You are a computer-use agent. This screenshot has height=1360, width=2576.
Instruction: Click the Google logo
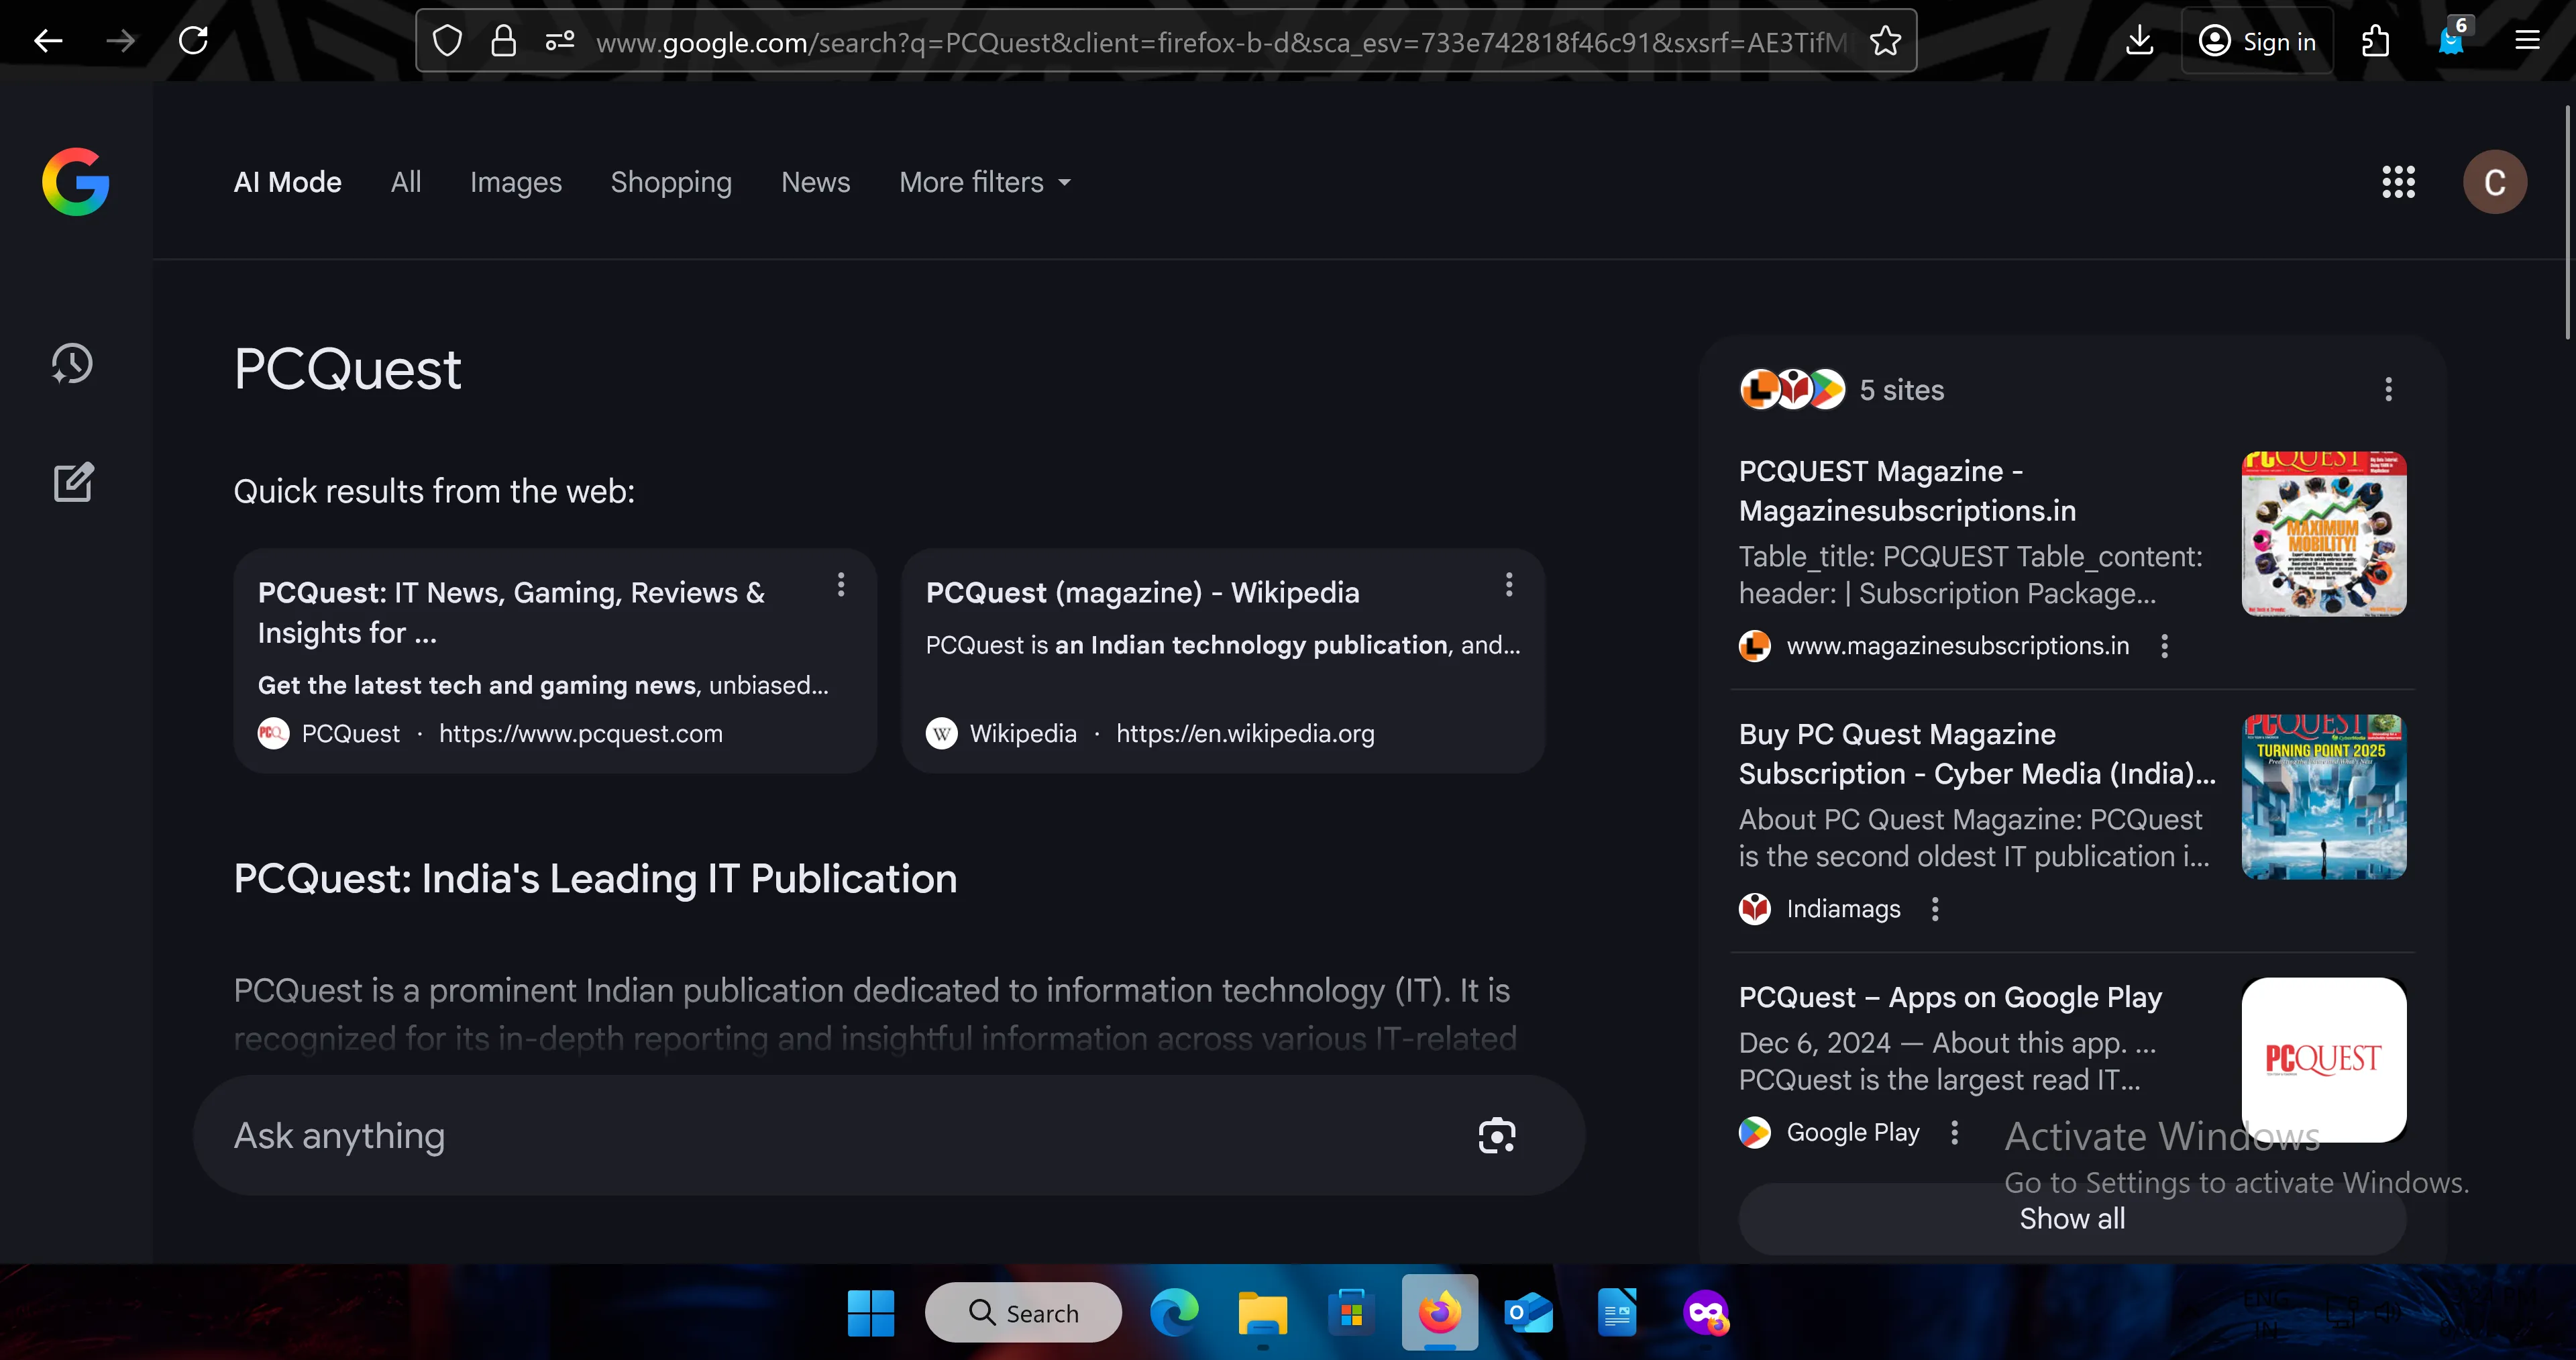pyautogui.click(x=76, y=182)
